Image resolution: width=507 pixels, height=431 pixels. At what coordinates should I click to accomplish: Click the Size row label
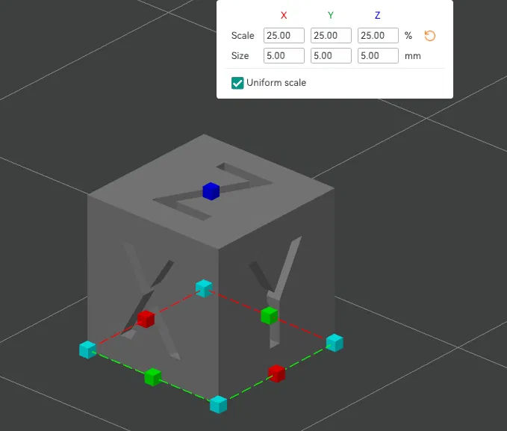coord(240,56)
